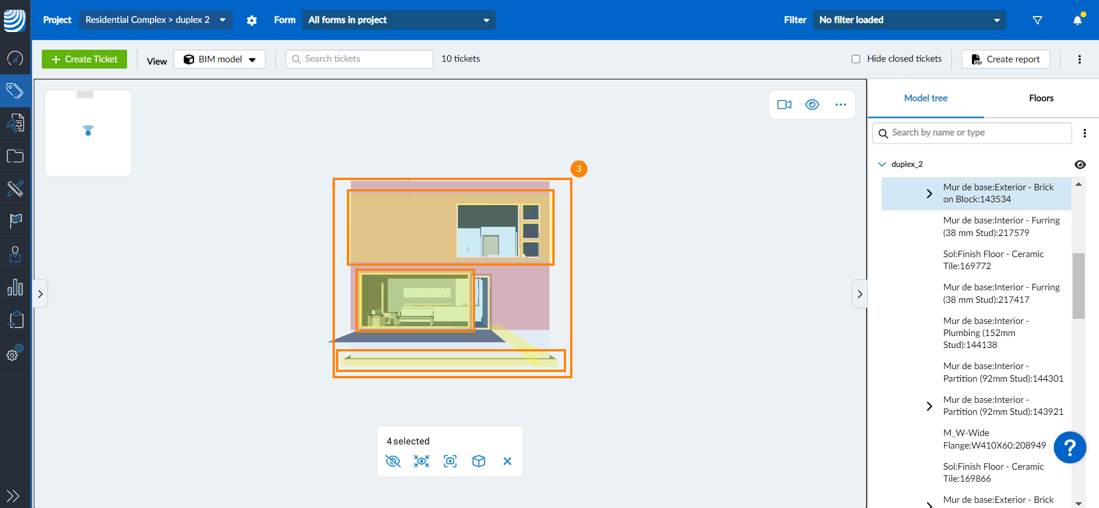Toggle viewer visibility eye icon

click(x=812, y=105)
